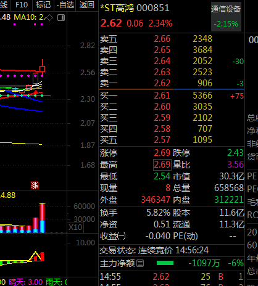Viewport: 258px width, 286px height.
Task: Click the 跌停 price 2.43
Action: pyautogui.click(x=235, y=153)
